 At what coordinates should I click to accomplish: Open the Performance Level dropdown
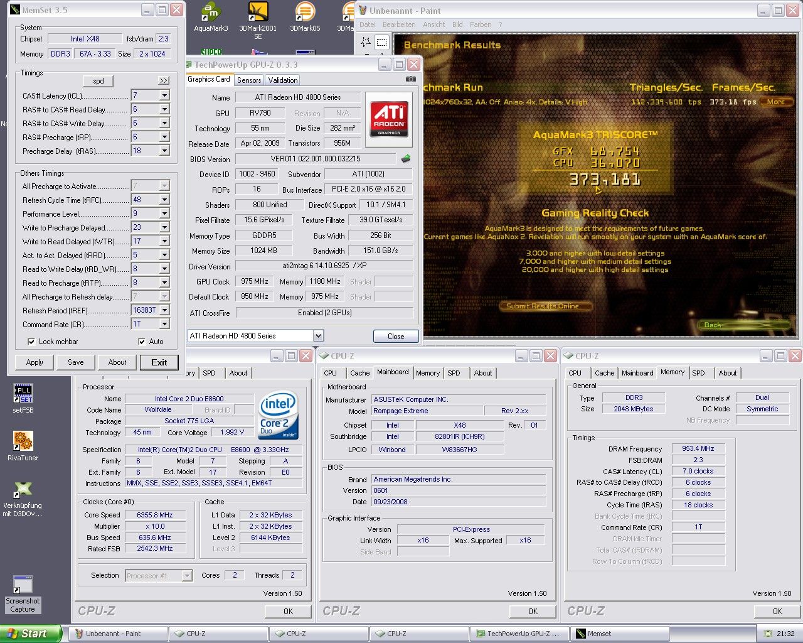point(164,213)
